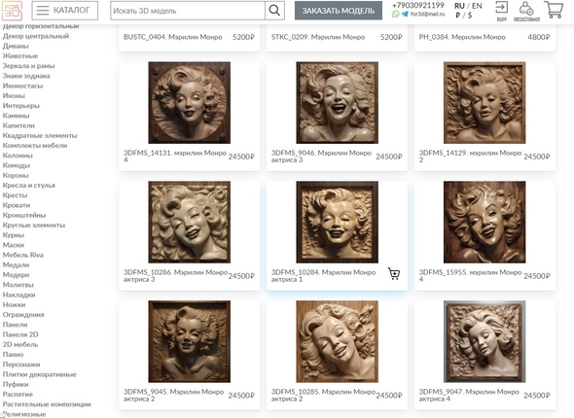Viewport: 574px width, 418px height.
Task: Select the Капители category
Action: click(x=18, y=125)
